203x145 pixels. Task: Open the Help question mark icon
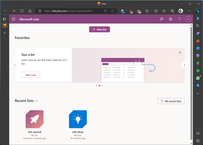coord(179,19)
